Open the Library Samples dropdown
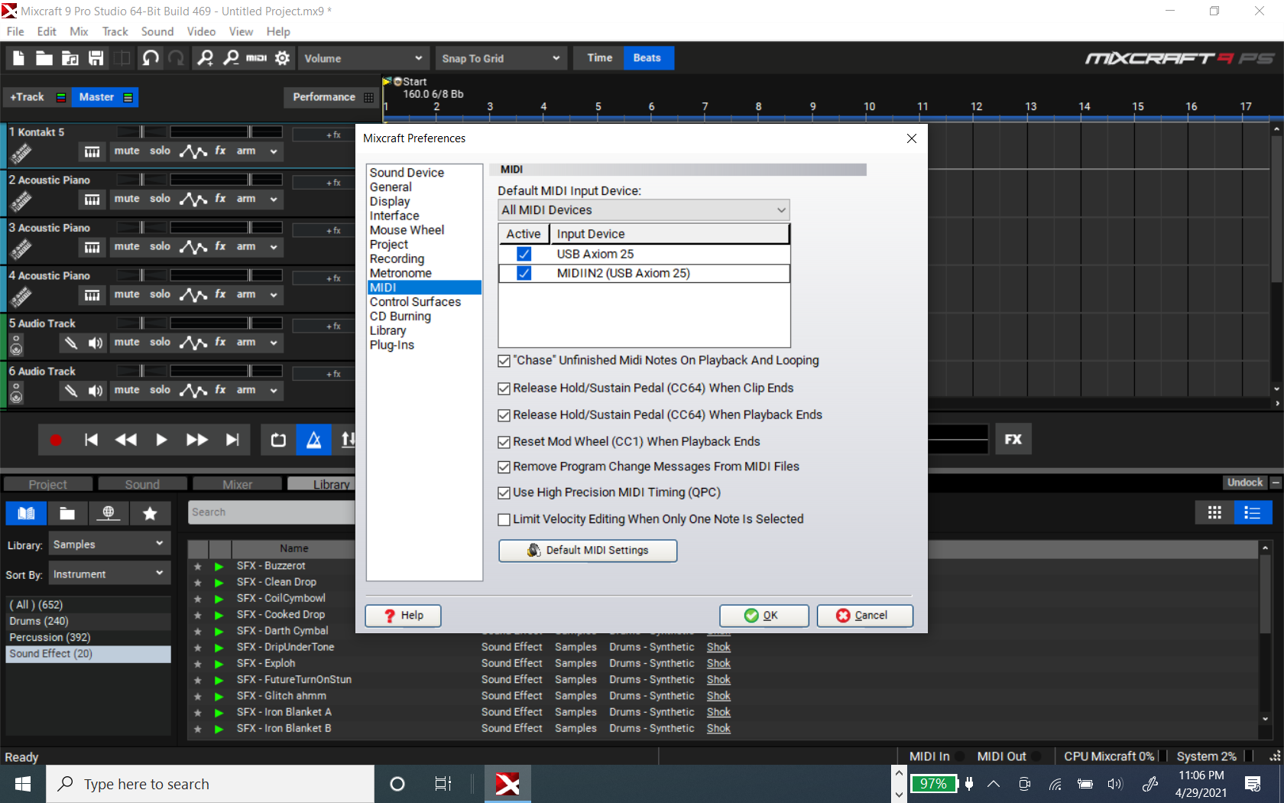1284x803 pixels. tap(110, 545)
